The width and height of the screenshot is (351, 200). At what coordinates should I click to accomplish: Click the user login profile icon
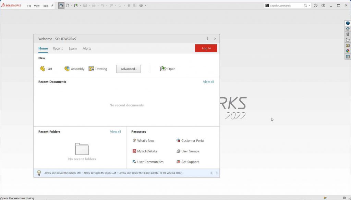coord(316,5)
